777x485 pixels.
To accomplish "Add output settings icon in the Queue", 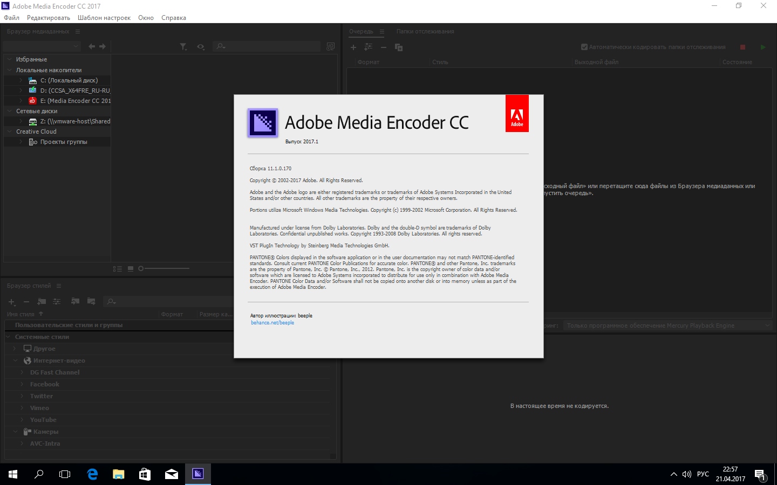I will point(369,47).
